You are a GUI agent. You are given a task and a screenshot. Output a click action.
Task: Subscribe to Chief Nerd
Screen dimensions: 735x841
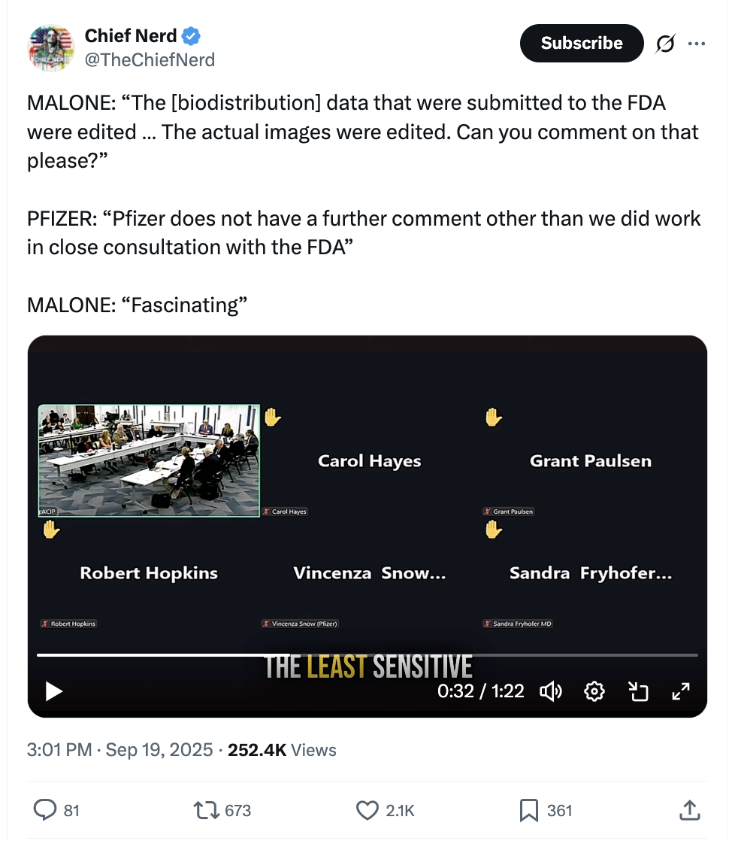(x=581, y=43)
